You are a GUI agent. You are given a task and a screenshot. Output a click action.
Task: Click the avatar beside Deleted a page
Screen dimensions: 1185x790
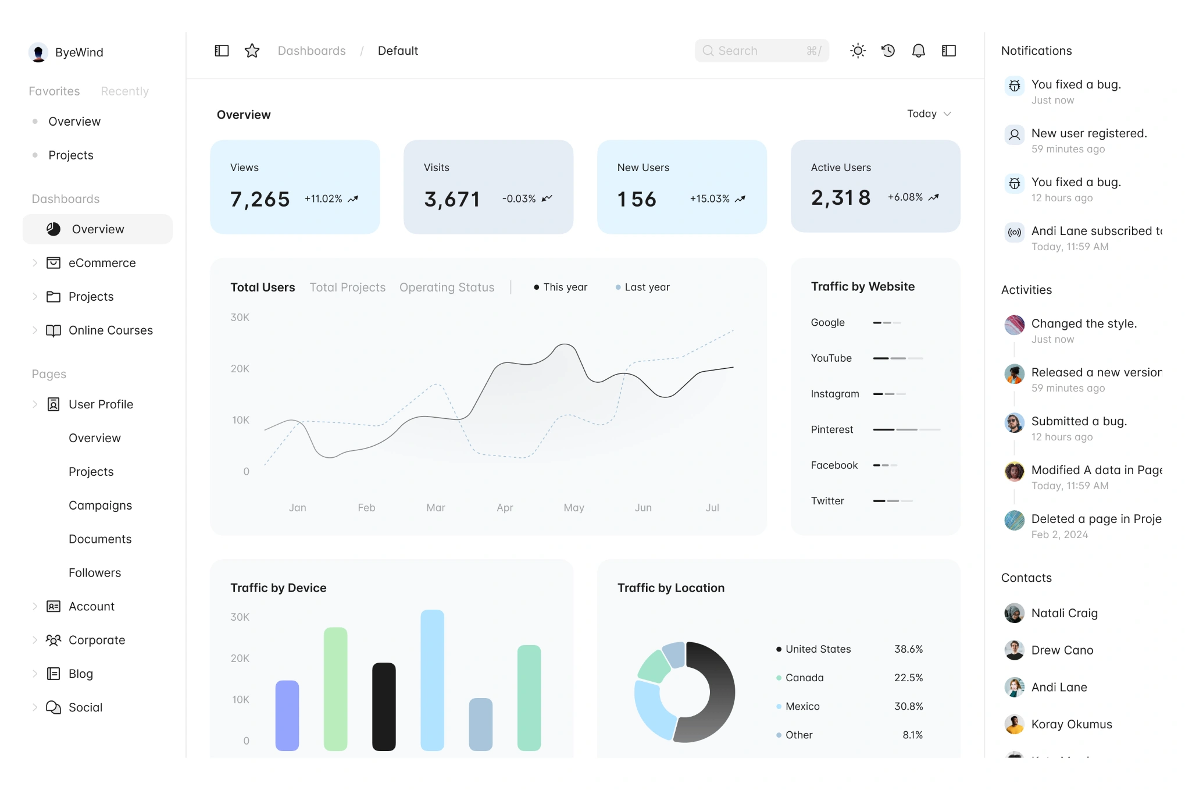click(1015, 520)
